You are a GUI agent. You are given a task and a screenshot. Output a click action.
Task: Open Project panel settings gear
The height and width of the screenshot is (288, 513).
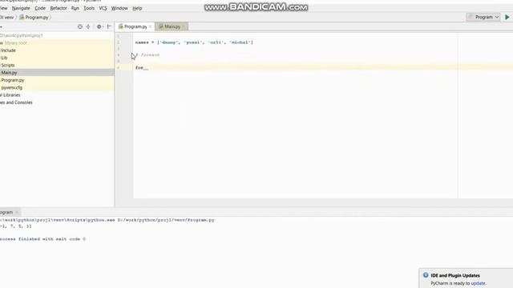99,26
